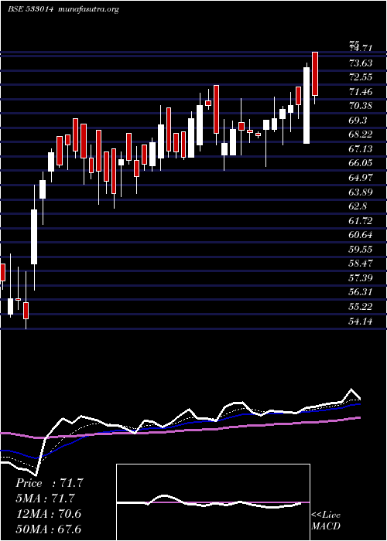The image size is (387, 541).
Task: Click the '5MA : 71.7' legend text
Action: [x=45, y=498]
